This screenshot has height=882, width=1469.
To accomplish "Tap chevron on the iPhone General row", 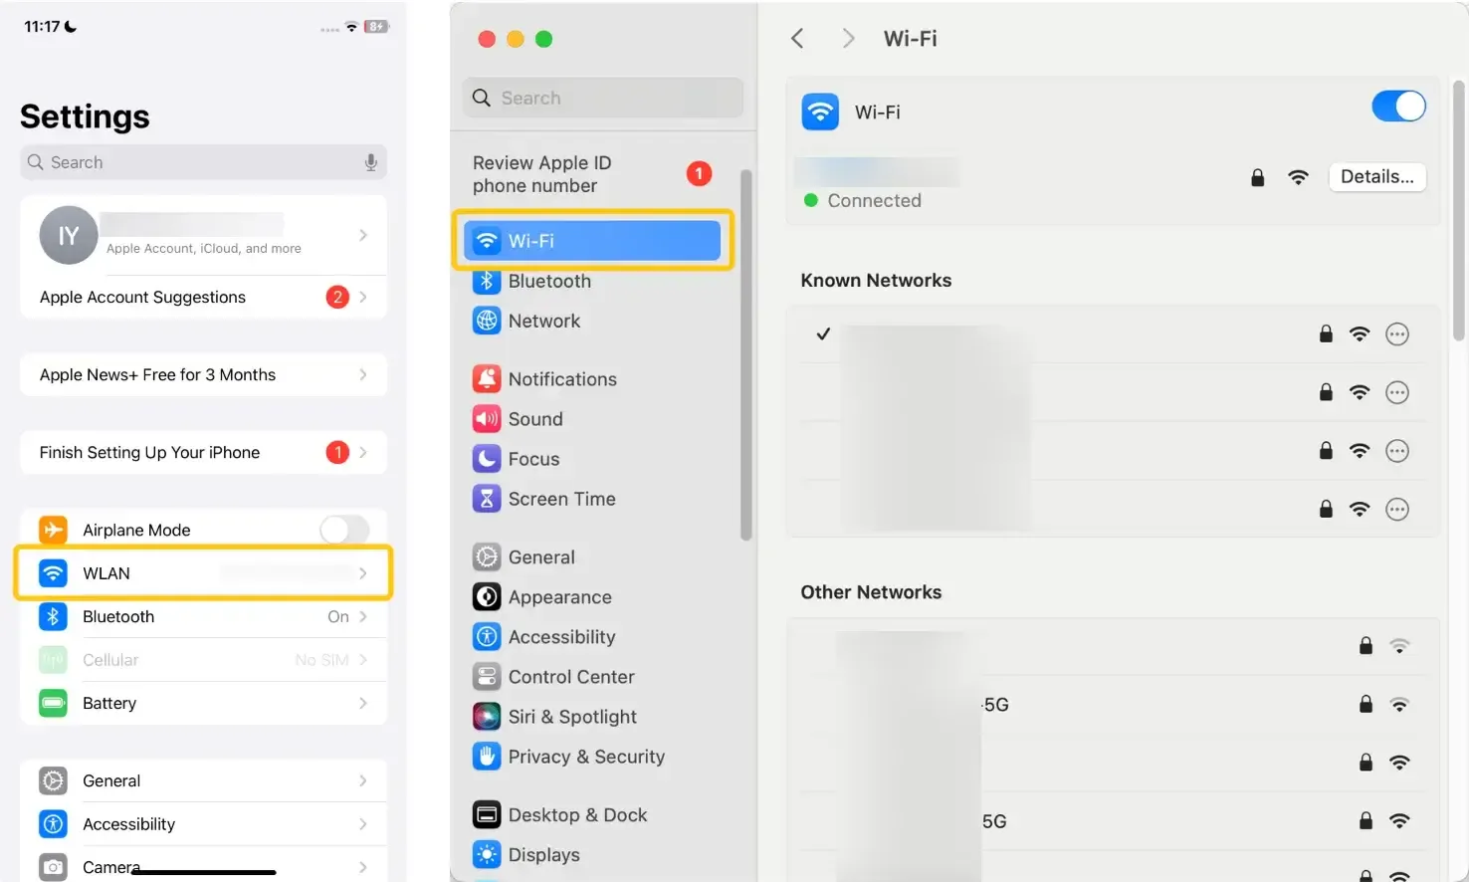I will point(363,781).
